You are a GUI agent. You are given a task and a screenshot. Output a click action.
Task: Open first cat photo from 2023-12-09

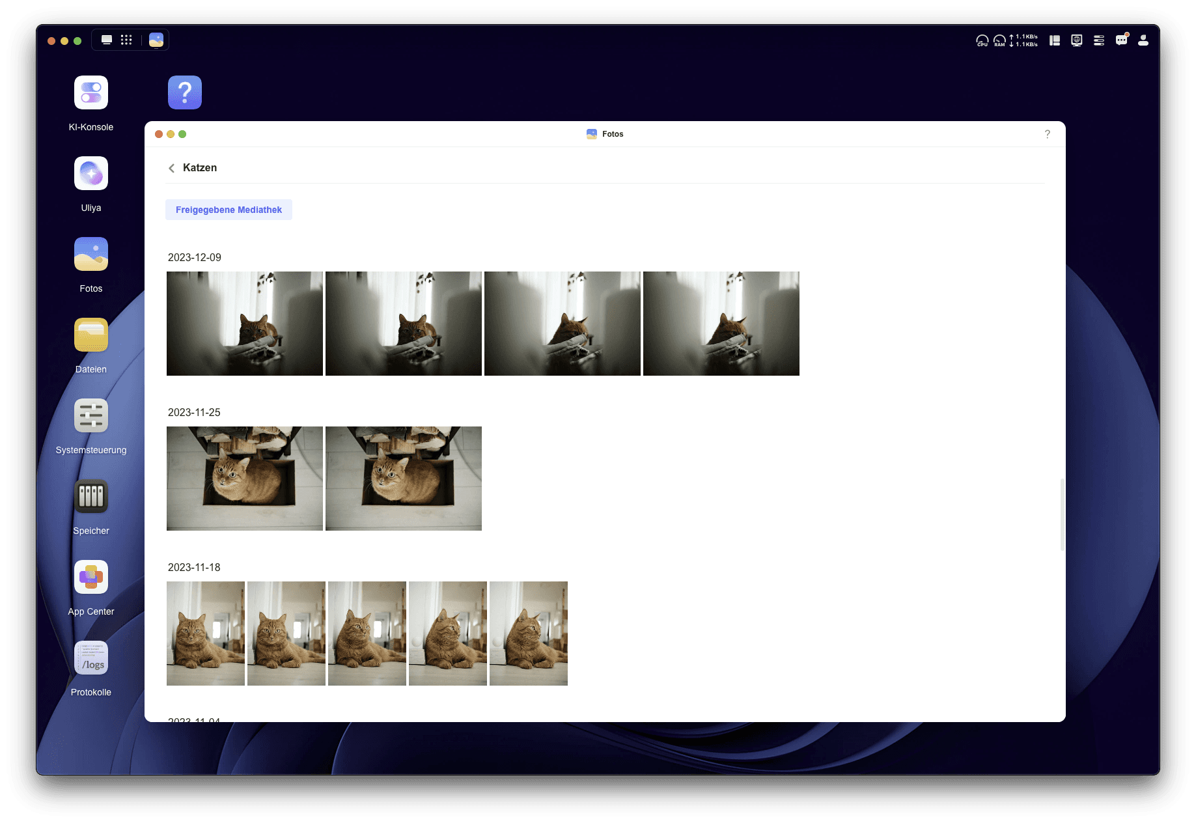pyautogui.click(x=245, y=324)
